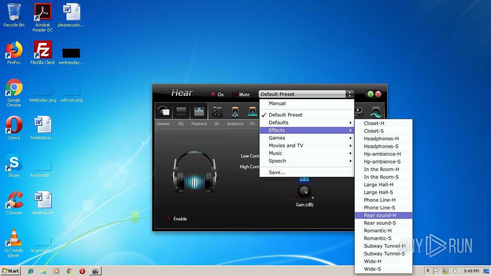Expand the Movies and TV submenu
The image size is (491, 276).
(306, 146)
